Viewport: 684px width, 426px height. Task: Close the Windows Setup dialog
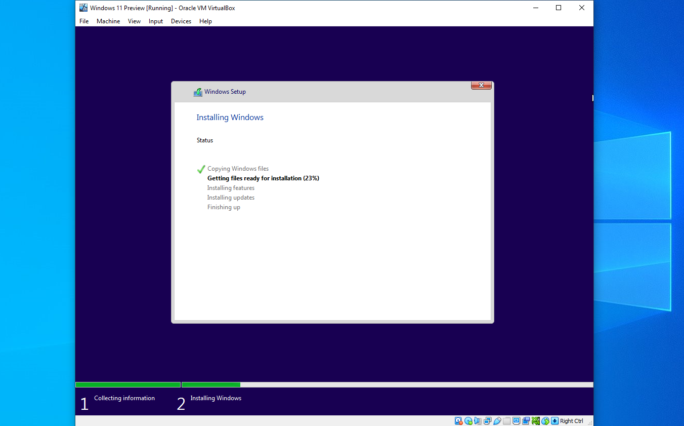click(481, 85)
